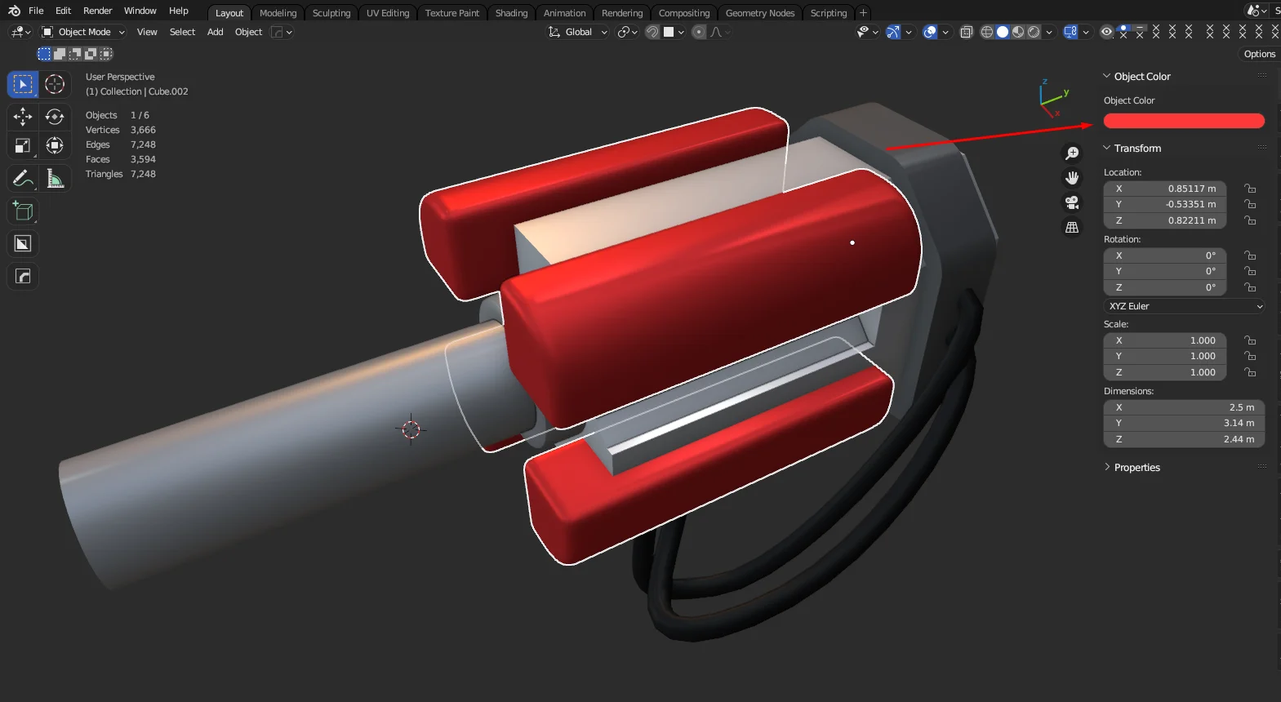Open the Help menu
1281x702 pixels.
pyautogui.click(x=178, y=11)
